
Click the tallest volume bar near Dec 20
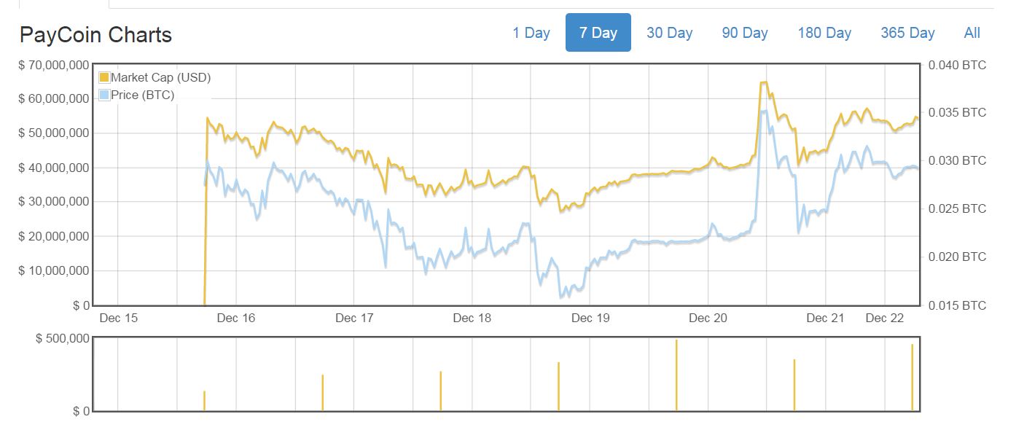(676, 375)
